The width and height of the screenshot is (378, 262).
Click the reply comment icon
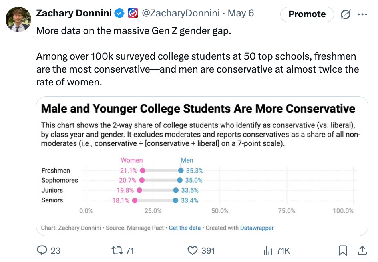click(x=42, y=250)
